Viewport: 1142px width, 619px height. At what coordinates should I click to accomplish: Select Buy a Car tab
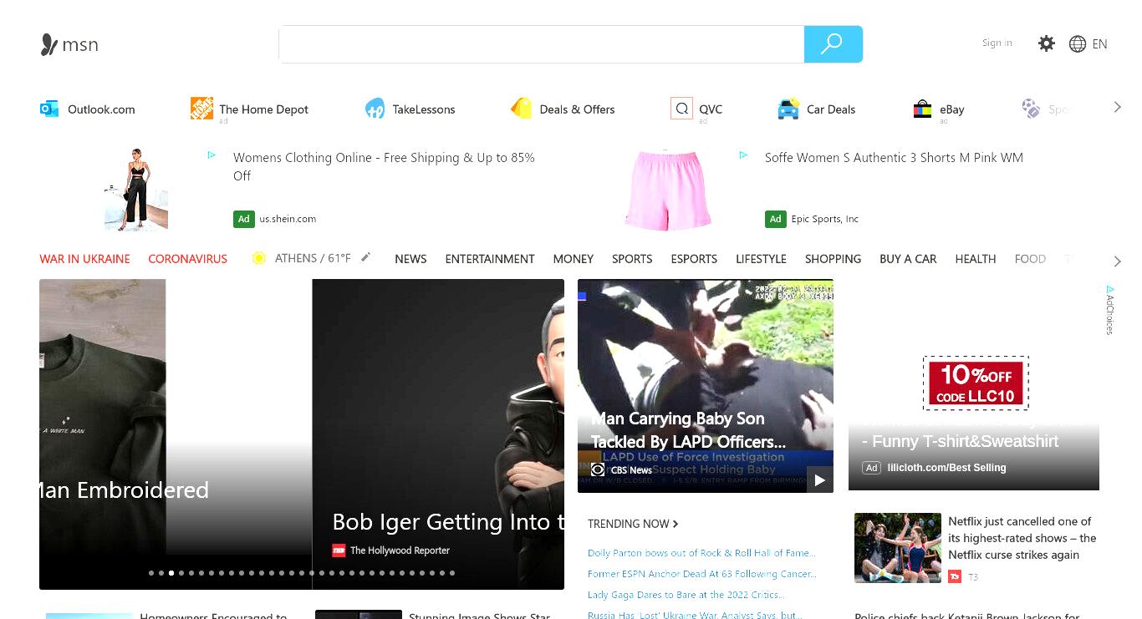tap(908, 259)
